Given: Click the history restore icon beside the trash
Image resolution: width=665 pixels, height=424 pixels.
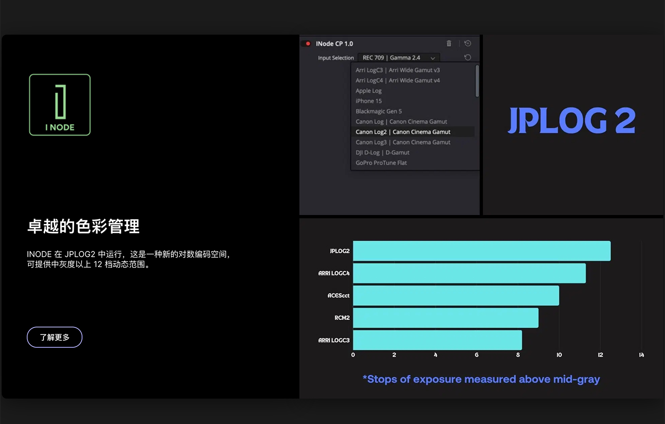Looking at the screenshot, I should [x=467, y=43].
